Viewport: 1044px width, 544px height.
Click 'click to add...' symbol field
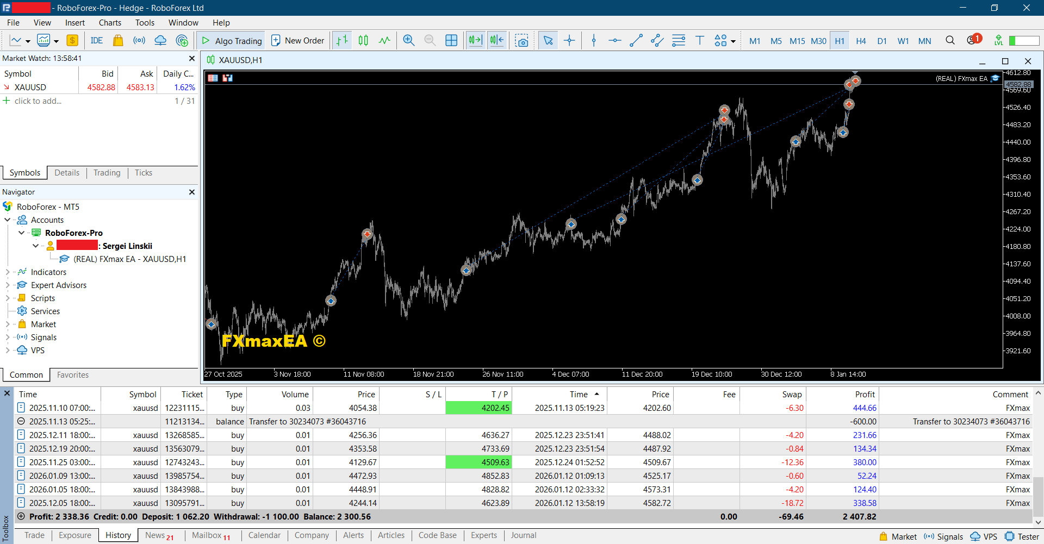coord(38,101)
